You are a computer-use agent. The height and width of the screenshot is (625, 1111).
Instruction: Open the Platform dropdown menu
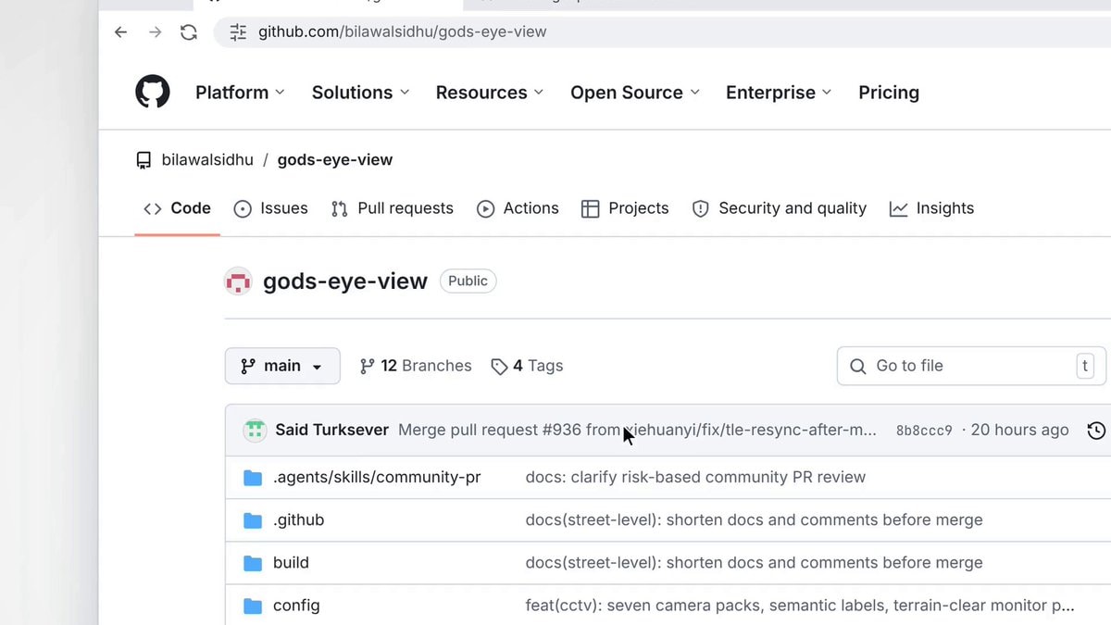[x=240, y=93]
